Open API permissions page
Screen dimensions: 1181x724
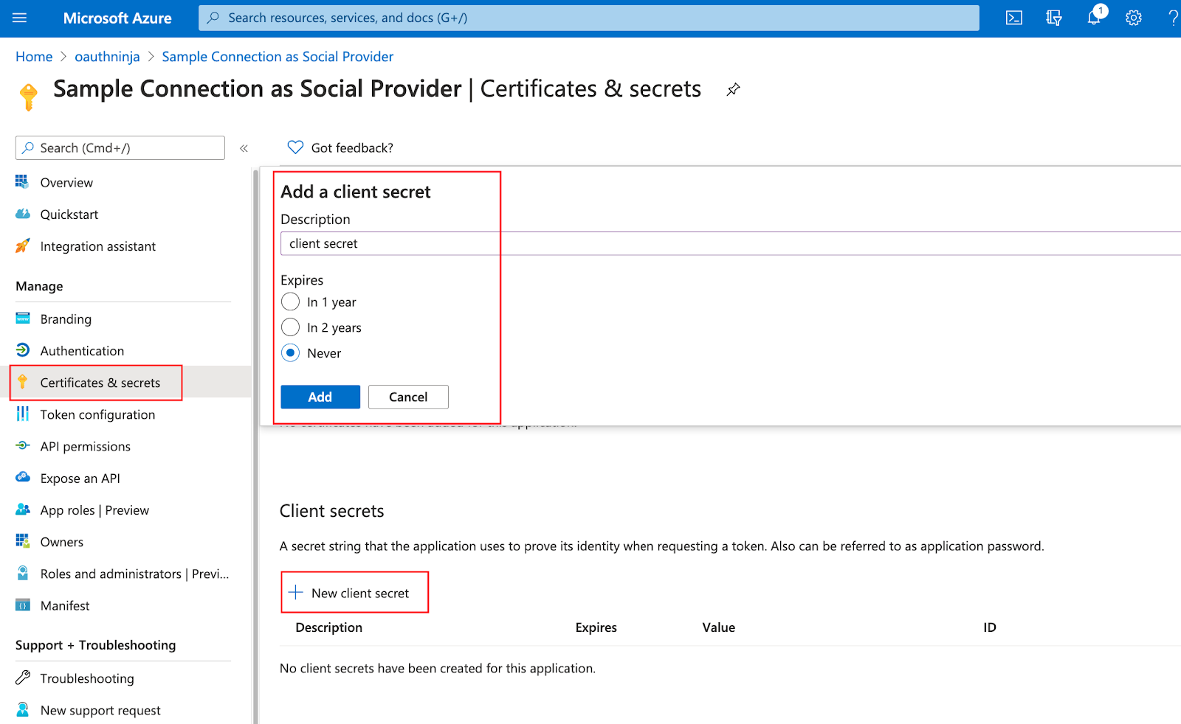point(85,446)
